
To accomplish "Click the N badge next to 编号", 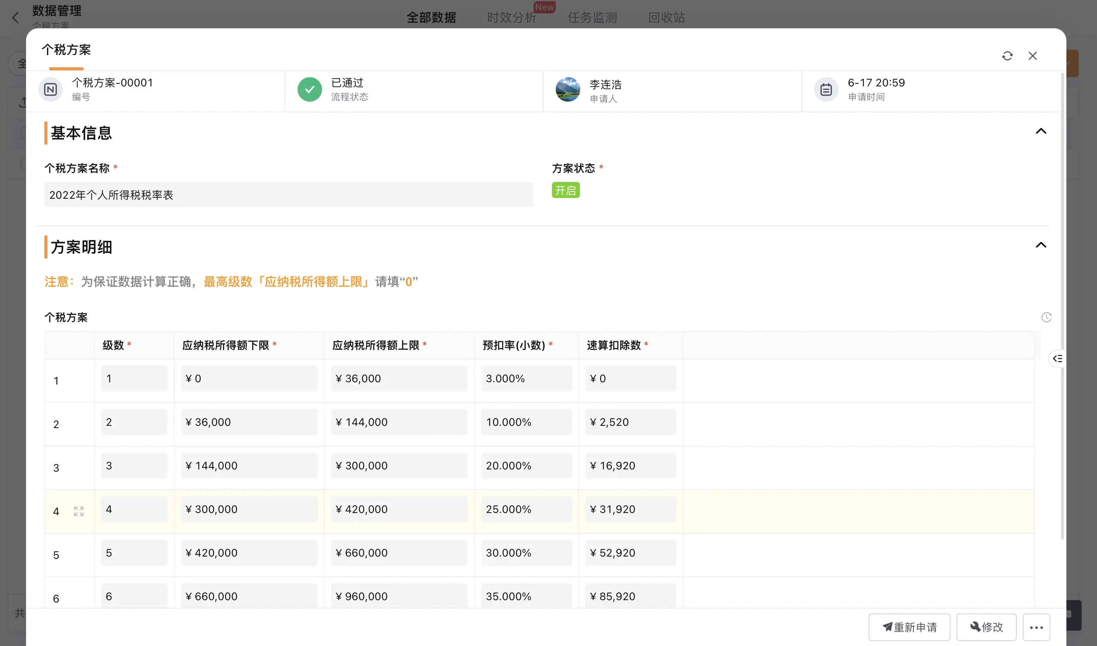I will tap(50, 89).
